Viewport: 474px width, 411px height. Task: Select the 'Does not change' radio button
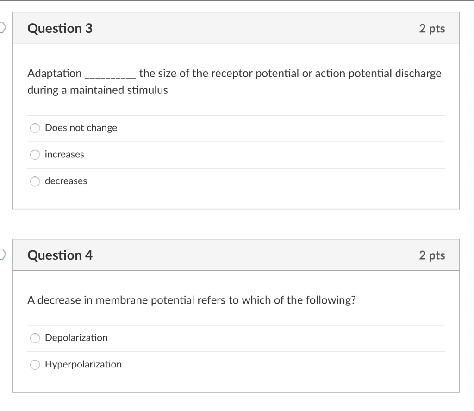point(35,128)
